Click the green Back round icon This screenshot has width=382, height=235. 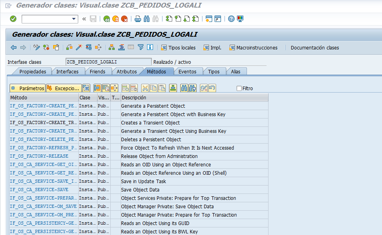click(106, 19)
